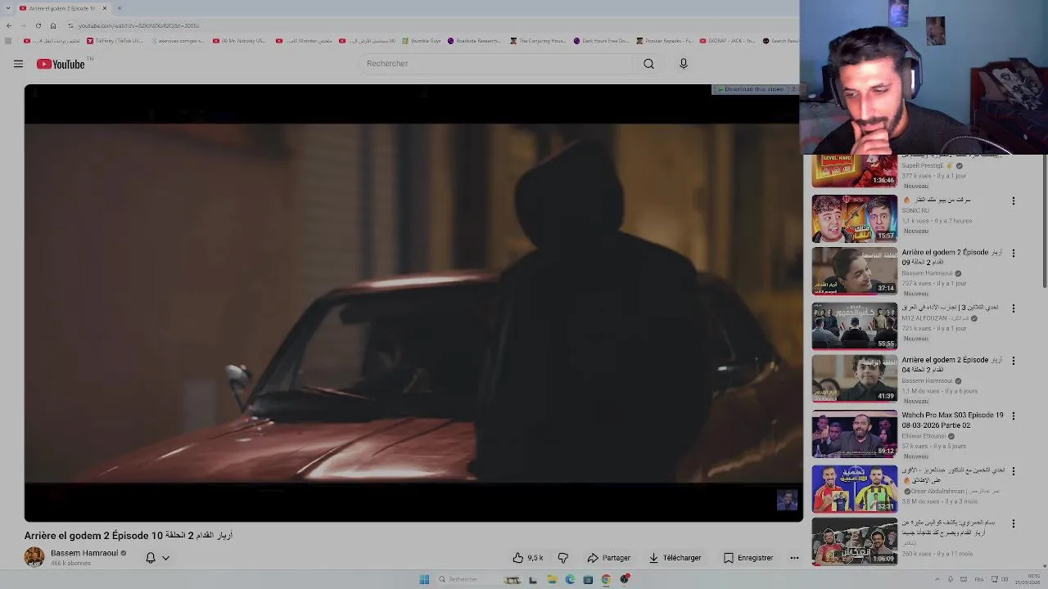Click the FRA language indicator in tray
The width and height of the screenshot is (1048, 589).
tap(978, 580)
